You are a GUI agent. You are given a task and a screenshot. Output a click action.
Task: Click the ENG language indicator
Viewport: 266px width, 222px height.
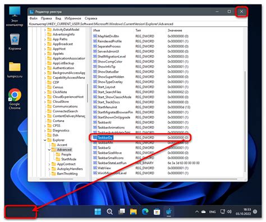[212, 212]
